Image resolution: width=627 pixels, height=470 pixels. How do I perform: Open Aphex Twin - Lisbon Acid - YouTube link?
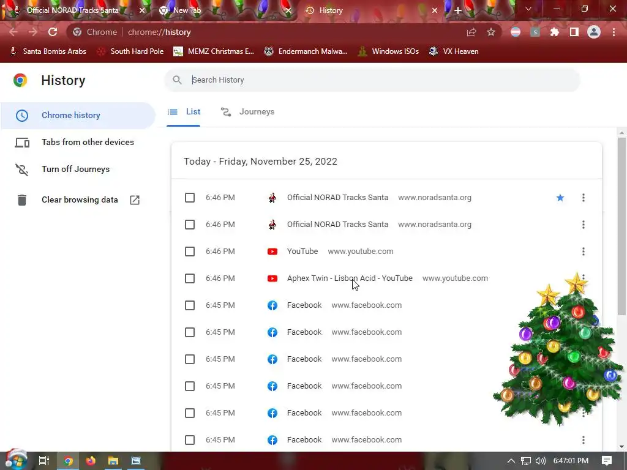(x=350, y=278)
